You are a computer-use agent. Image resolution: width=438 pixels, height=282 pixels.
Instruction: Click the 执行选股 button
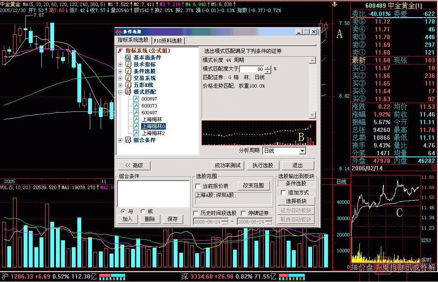point(265,166)
